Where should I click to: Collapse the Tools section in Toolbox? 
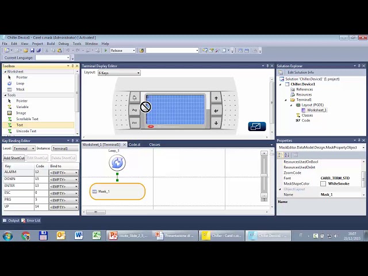[5, 95]
